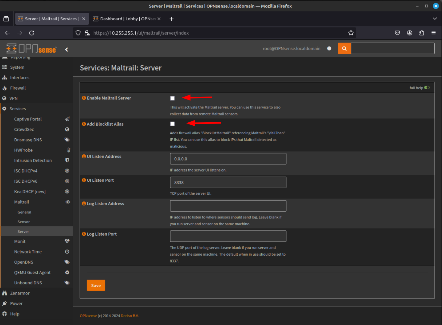Expand the Help sidebar menu
The width and height of the screenshot is (442, 325).
pos(36,314)
